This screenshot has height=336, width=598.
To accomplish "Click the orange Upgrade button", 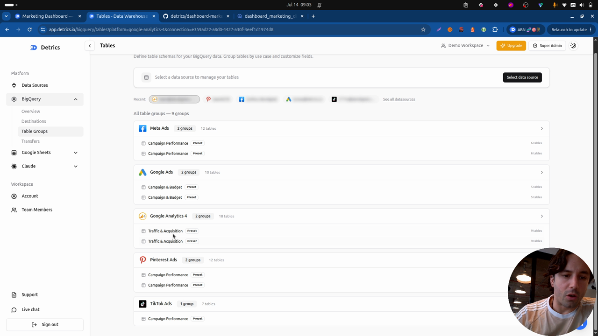I will 511,46.
